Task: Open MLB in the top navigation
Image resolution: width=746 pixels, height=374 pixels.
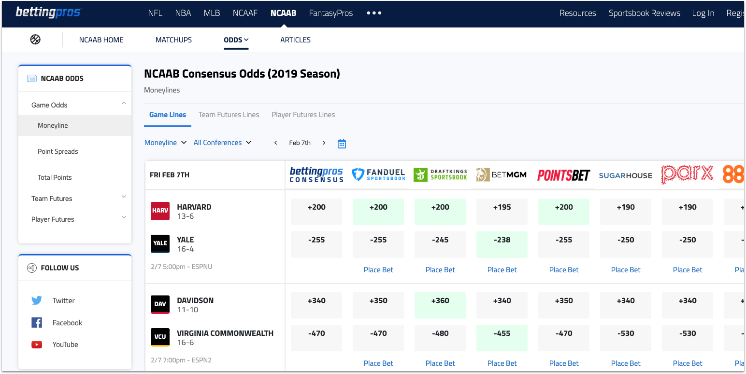Action: (212, 13)
